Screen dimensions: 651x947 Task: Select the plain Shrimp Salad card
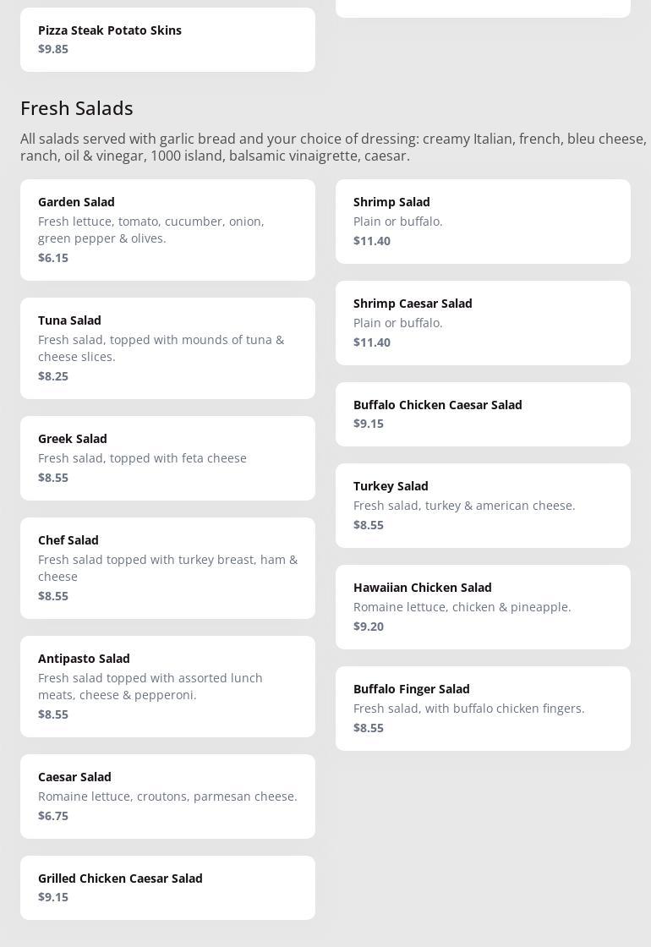[x=483, y=221]
